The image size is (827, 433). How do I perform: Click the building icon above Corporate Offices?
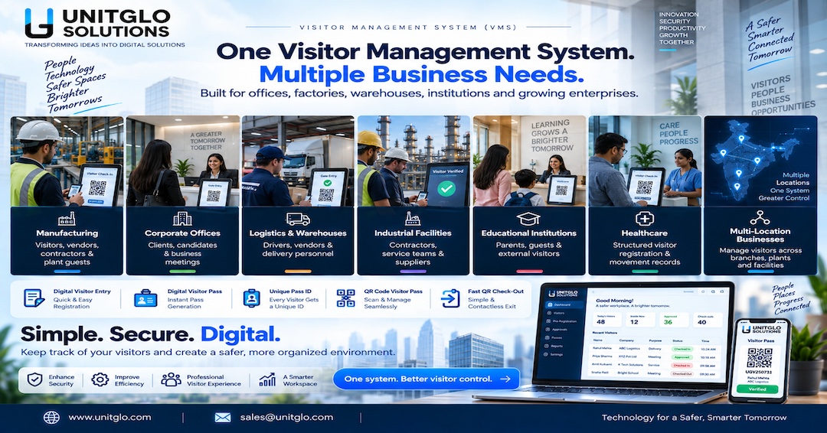pos(182,219)
